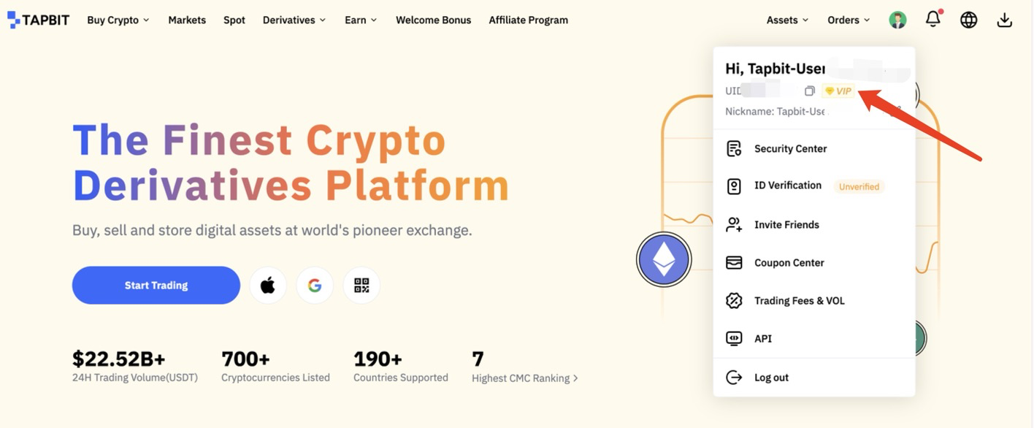1034x428 pixels.
Task: Click the yellow VIP badge
Action: 838,91
